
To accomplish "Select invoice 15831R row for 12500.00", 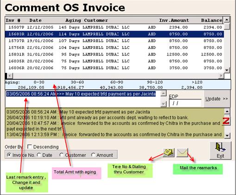I will click(114, 55).
